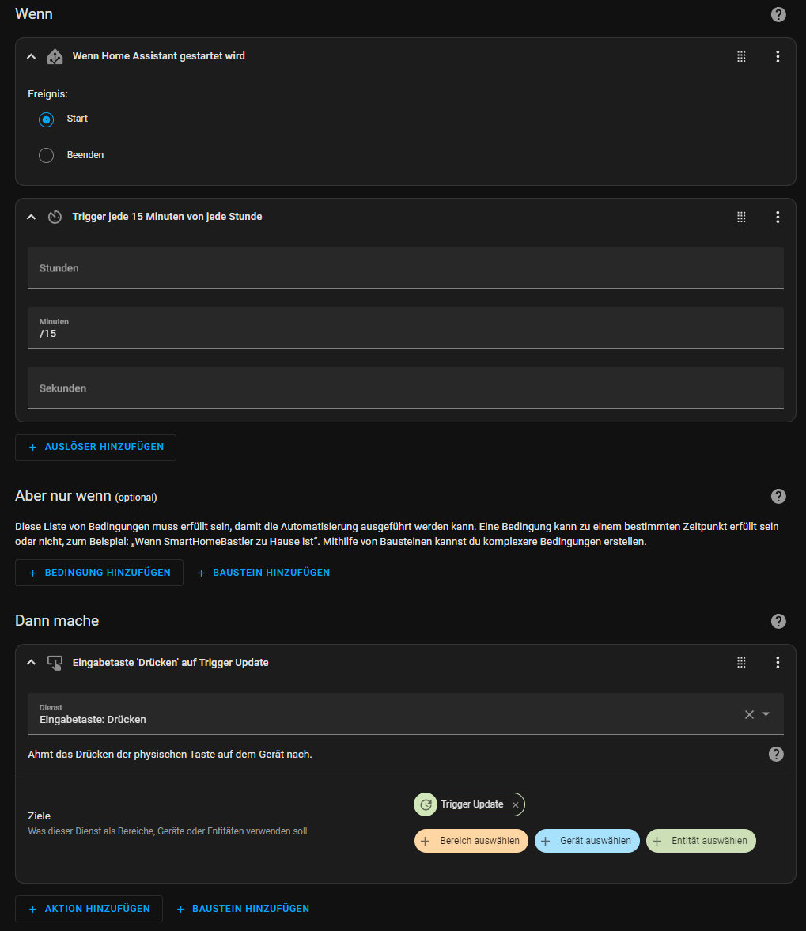Click Gerät auswählen chip
This screenshot has width=806, height=931.
pos(587,841)
